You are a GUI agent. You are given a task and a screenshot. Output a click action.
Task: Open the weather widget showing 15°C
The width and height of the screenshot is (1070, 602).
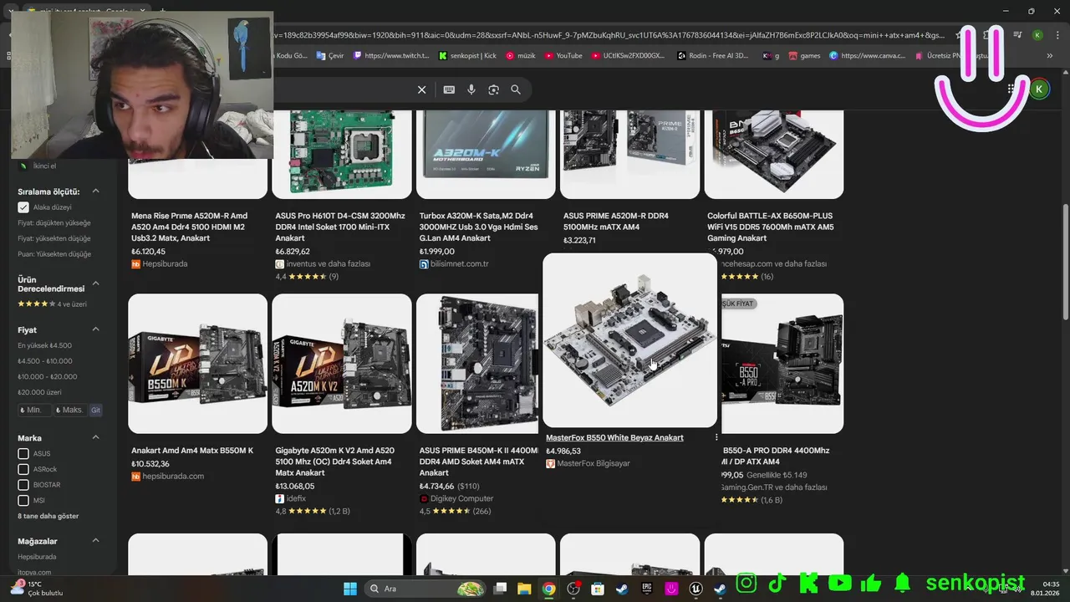pyautogui.click(x=36, y=589)
